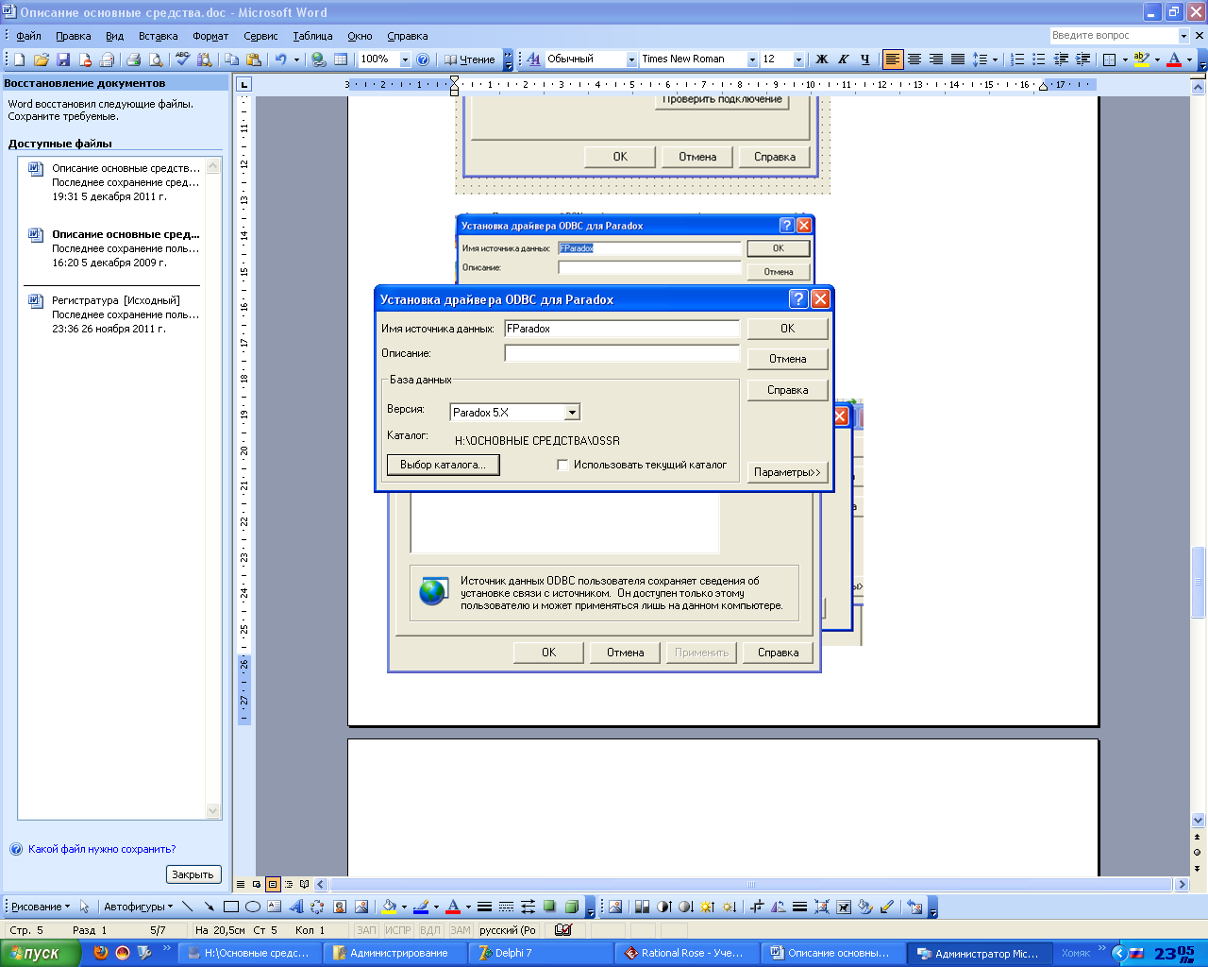This screenshot has width=1208, height=967.
Task: Open the Zoom 100% dropdown
Action: (x=405, y=59)
